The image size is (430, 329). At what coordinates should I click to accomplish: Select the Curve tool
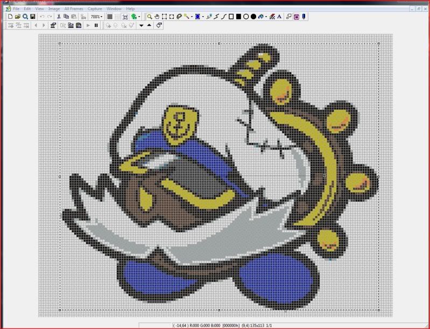(224, 17)
